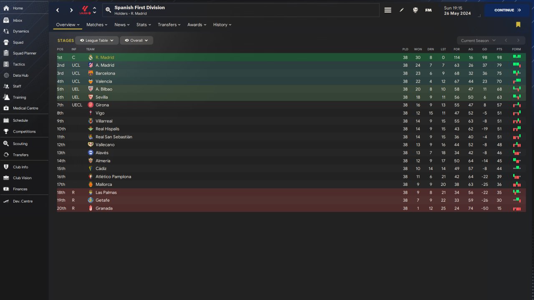The height and width of the screenshot is (300, 534).
Task: Expand the League Table view dropdown
Action: pos(97,40)
